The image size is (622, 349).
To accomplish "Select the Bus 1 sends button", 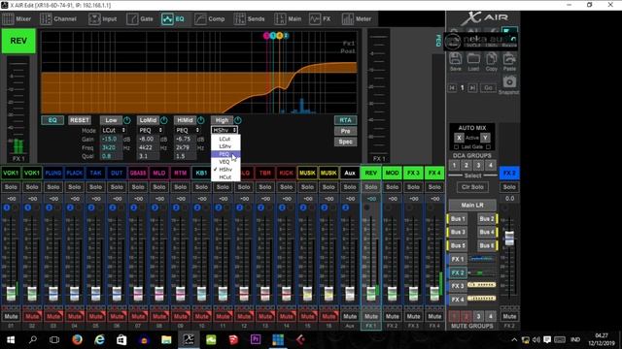I will coord(458,219).
